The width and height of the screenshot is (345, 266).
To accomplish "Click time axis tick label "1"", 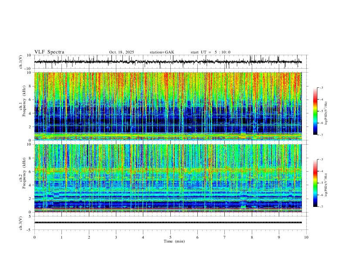I will click(x=61, y=237).
